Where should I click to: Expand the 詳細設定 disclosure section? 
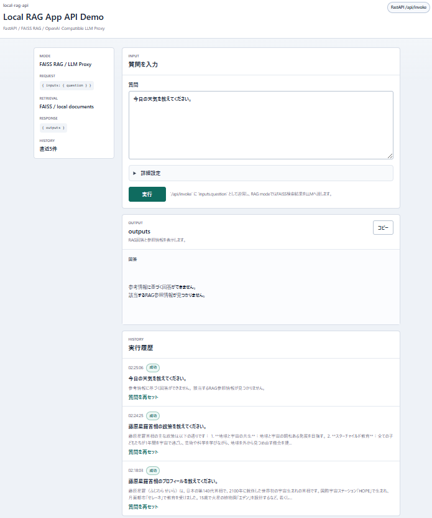click(x=261, y=173)
